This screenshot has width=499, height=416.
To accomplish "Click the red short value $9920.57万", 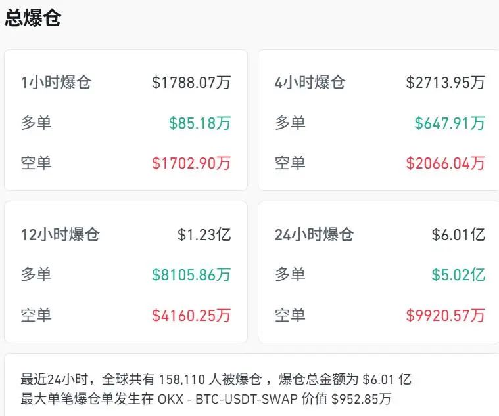I will point(445,316).
